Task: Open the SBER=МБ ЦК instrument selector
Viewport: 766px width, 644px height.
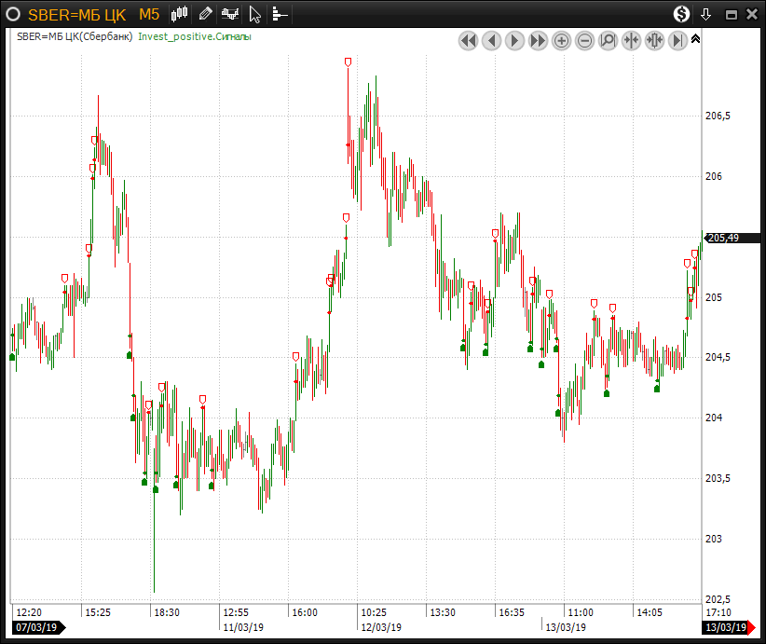Action: pyautogui.click(x=76, y=14)
